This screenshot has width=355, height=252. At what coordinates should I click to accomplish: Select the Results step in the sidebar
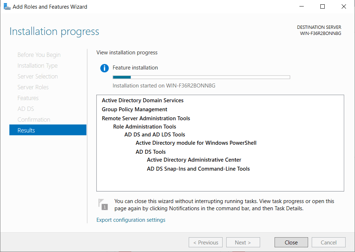tap(48, 130)
